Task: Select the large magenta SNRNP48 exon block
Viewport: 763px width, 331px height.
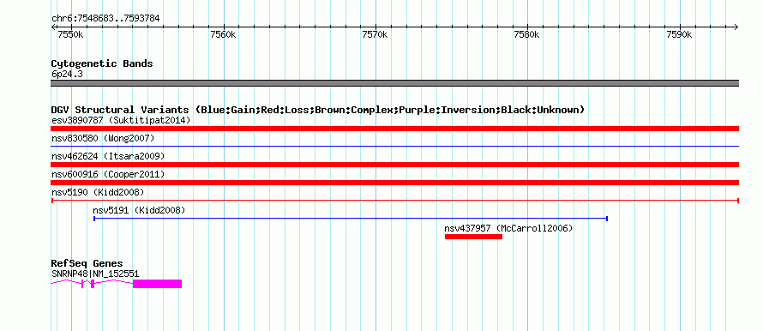Action: [x=157, y=284]
